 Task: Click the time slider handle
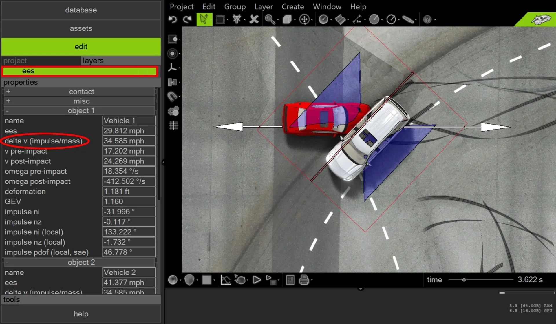pyautogui.click(x=464, y=280)
